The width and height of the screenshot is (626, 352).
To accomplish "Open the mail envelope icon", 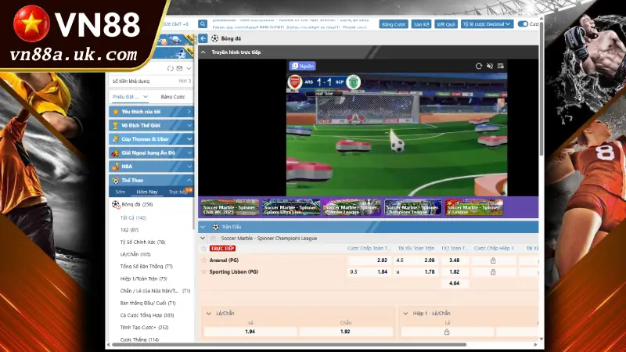I will 180,69.
